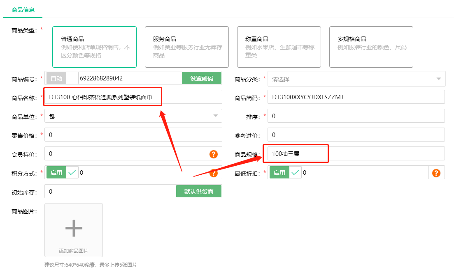Click help icon next to 最低折扣 field
This screenshot has height=272, width=454.
[436, 173]
